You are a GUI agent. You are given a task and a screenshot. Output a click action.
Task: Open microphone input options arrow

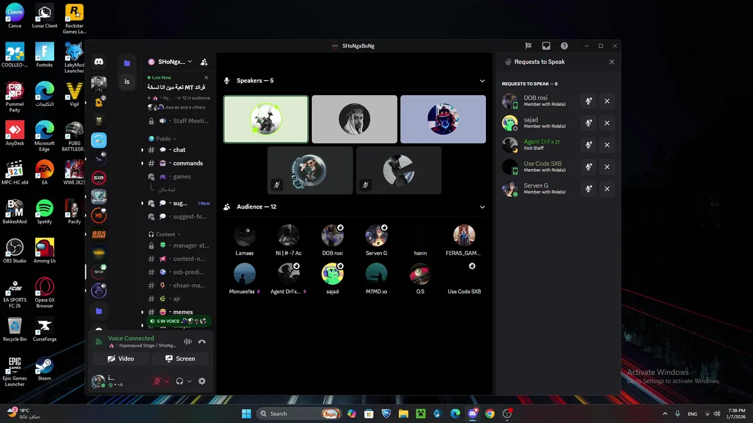click(x=167, y=381)
